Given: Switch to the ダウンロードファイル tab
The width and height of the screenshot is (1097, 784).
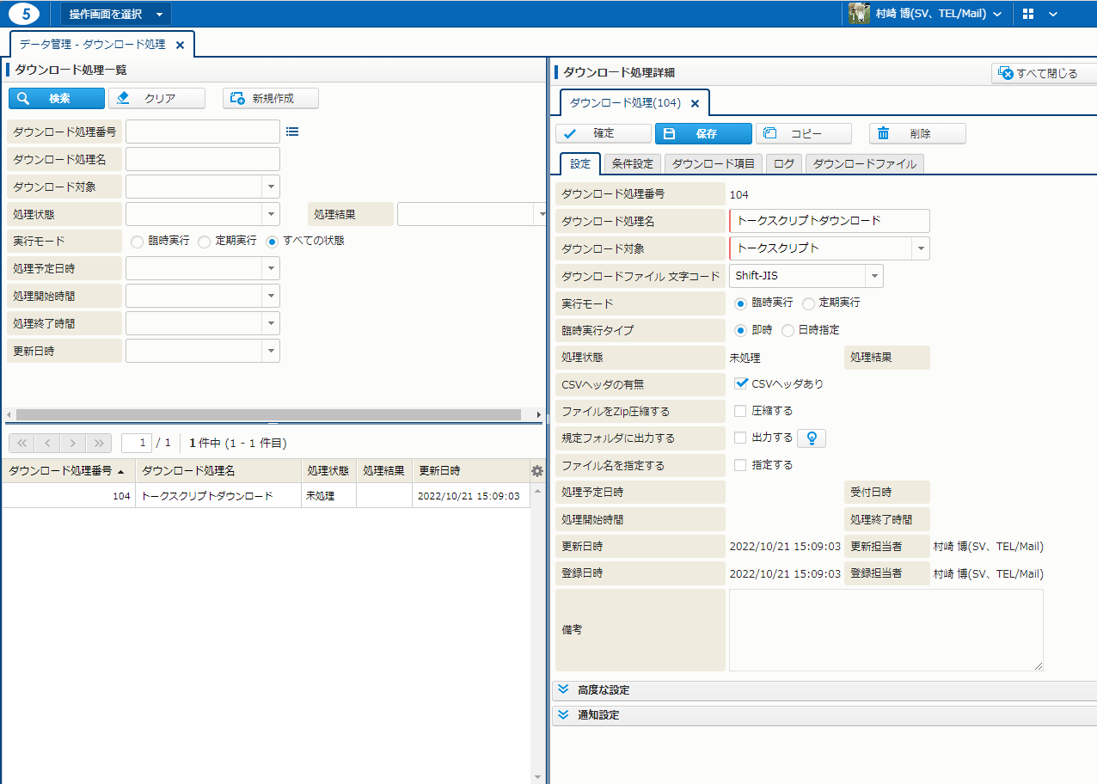Looking at the screenshot, I should [x=865, y=163].
